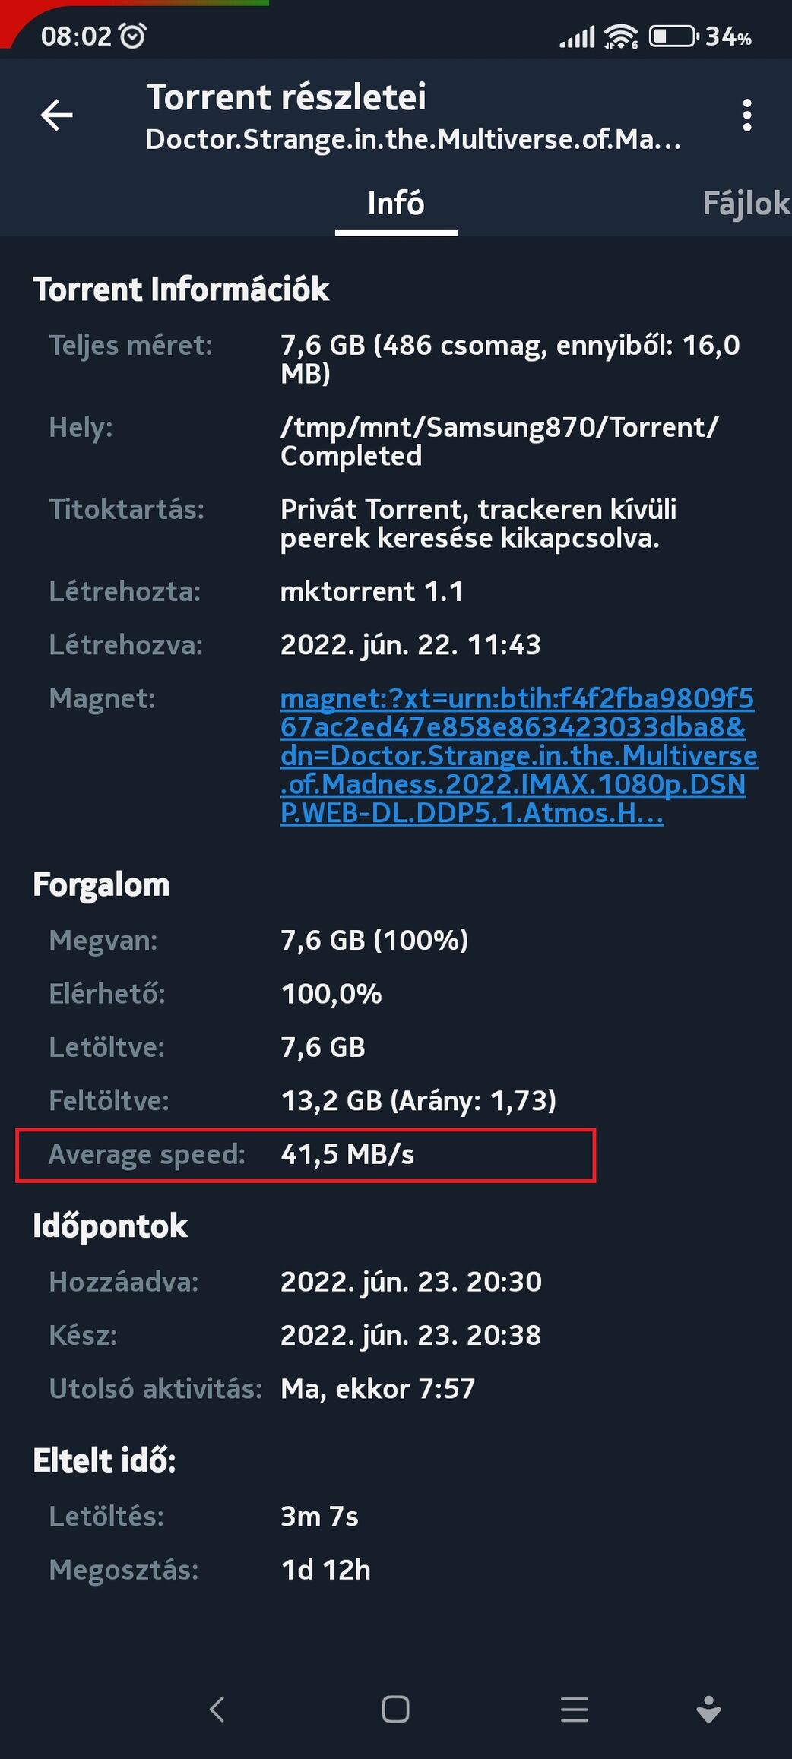Open recent apps menu navigation icon
This screenshot has height=1759, width=792.
pyautogui.click(x=575, y=1710)
